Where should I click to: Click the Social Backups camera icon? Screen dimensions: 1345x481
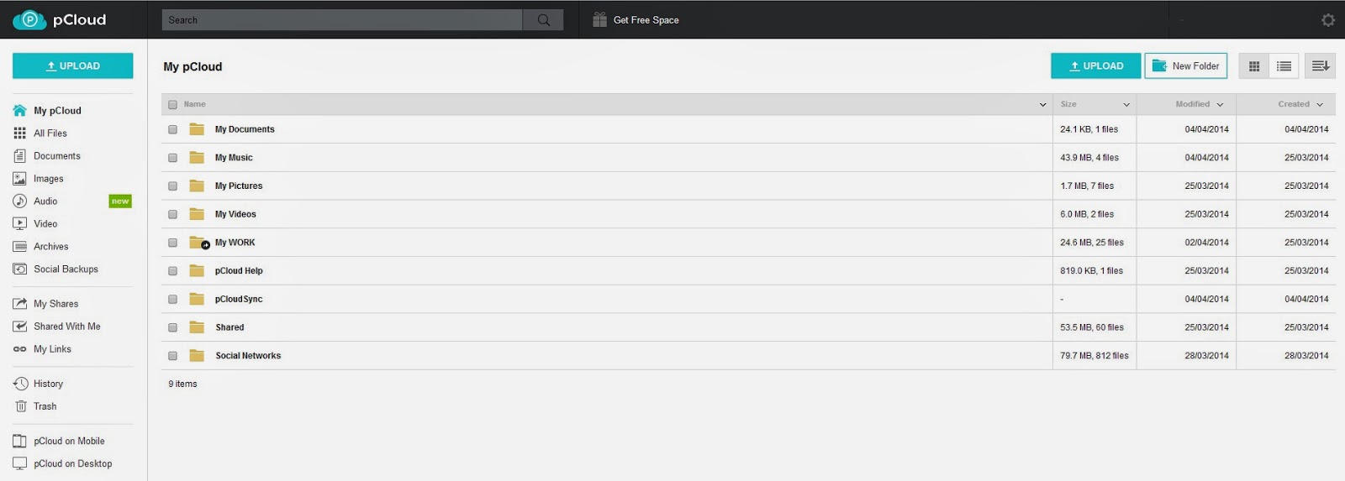(20, 269)
